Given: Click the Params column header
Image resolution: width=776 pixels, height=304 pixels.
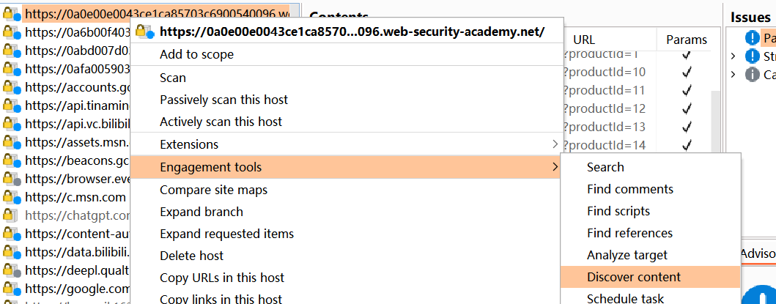Looking at the screenshot, I should coord(687,40).
